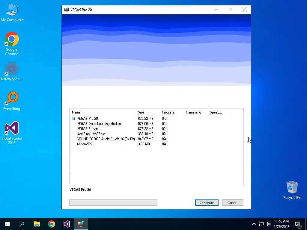
Task: Click the 3.30 MB size value
Action: click(x=144, y=144)
